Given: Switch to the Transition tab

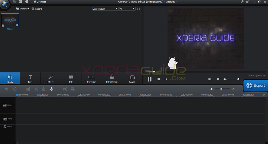Looking at the screenshot, I should pos(91,78).
